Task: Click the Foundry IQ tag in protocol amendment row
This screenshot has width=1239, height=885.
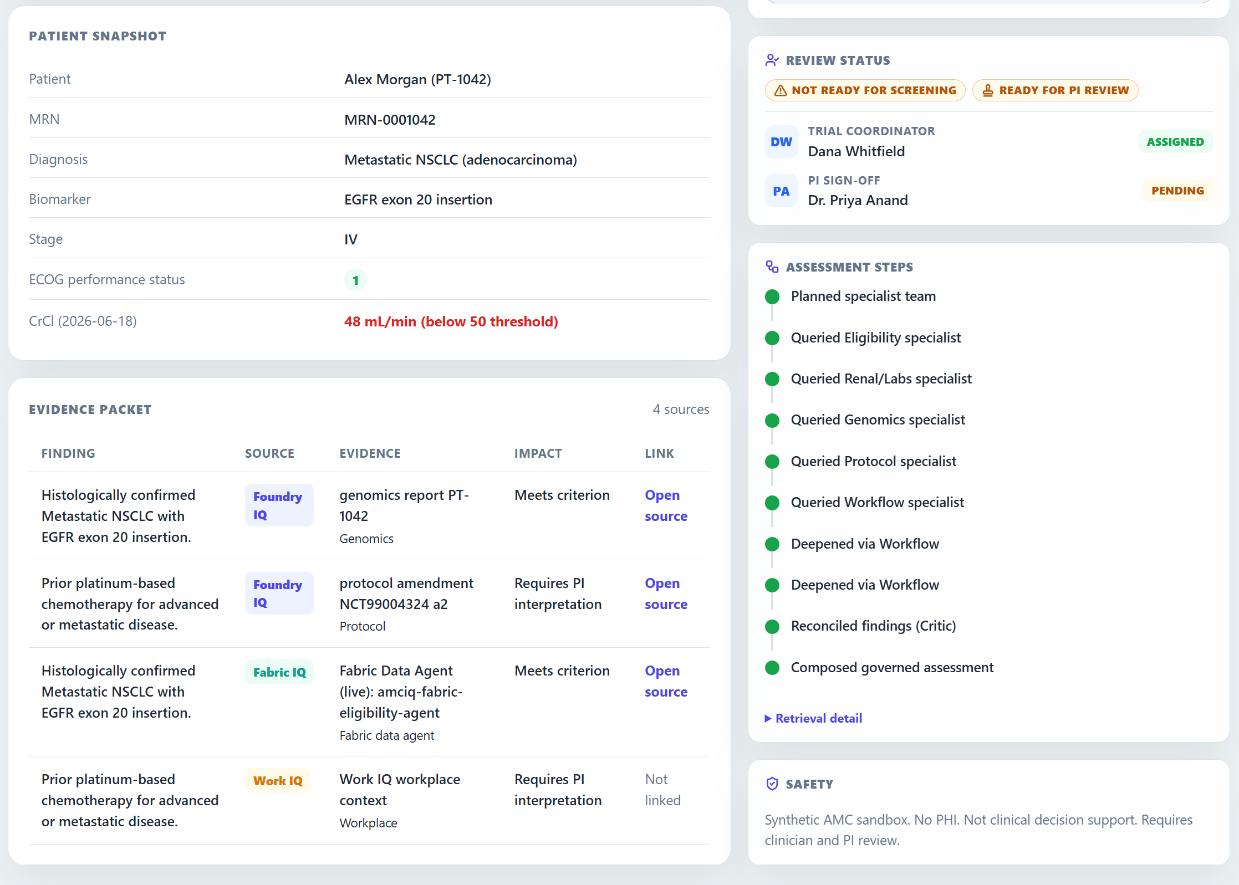Action: [x=279, y=594]
